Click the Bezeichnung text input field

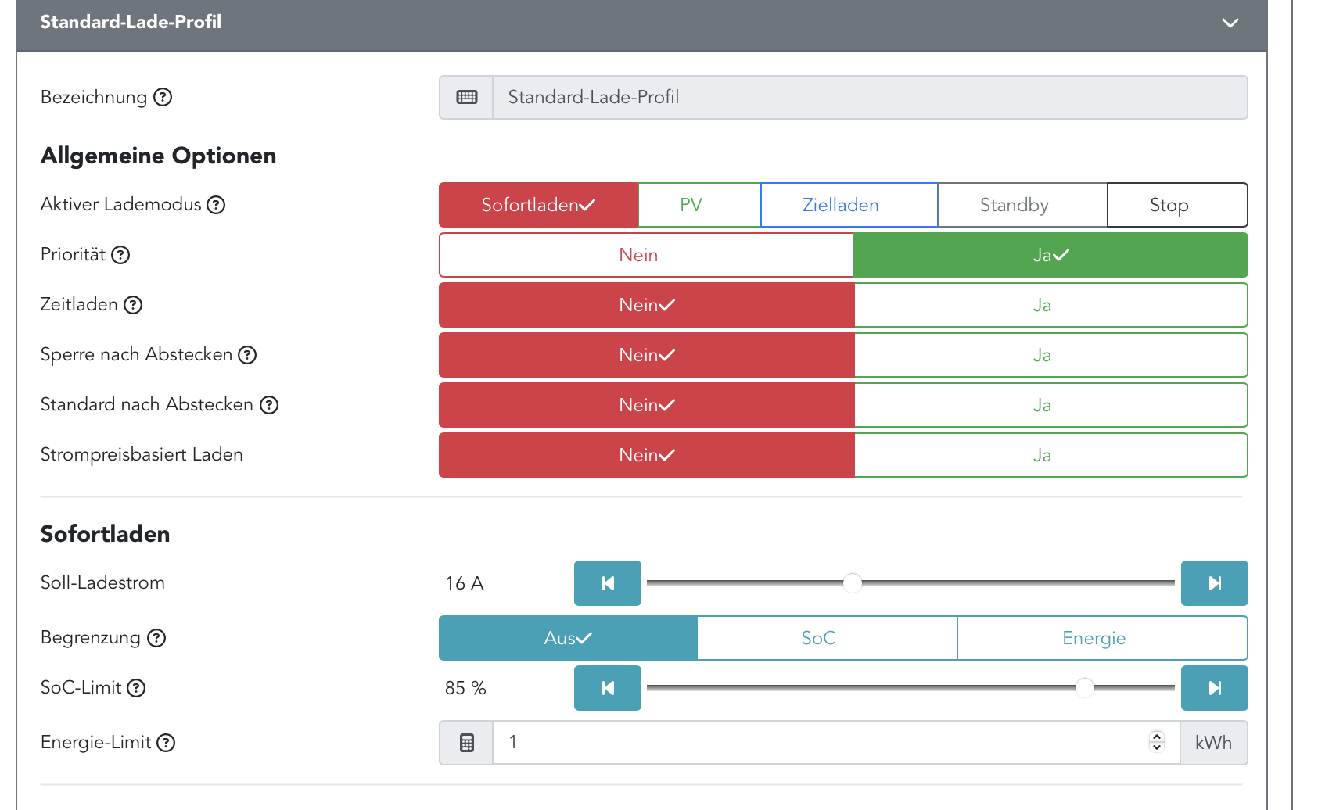point(870,97)
